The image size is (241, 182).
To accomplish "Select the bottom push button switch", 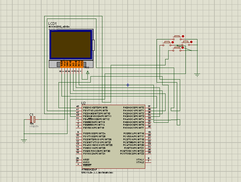I will (177, 49).
